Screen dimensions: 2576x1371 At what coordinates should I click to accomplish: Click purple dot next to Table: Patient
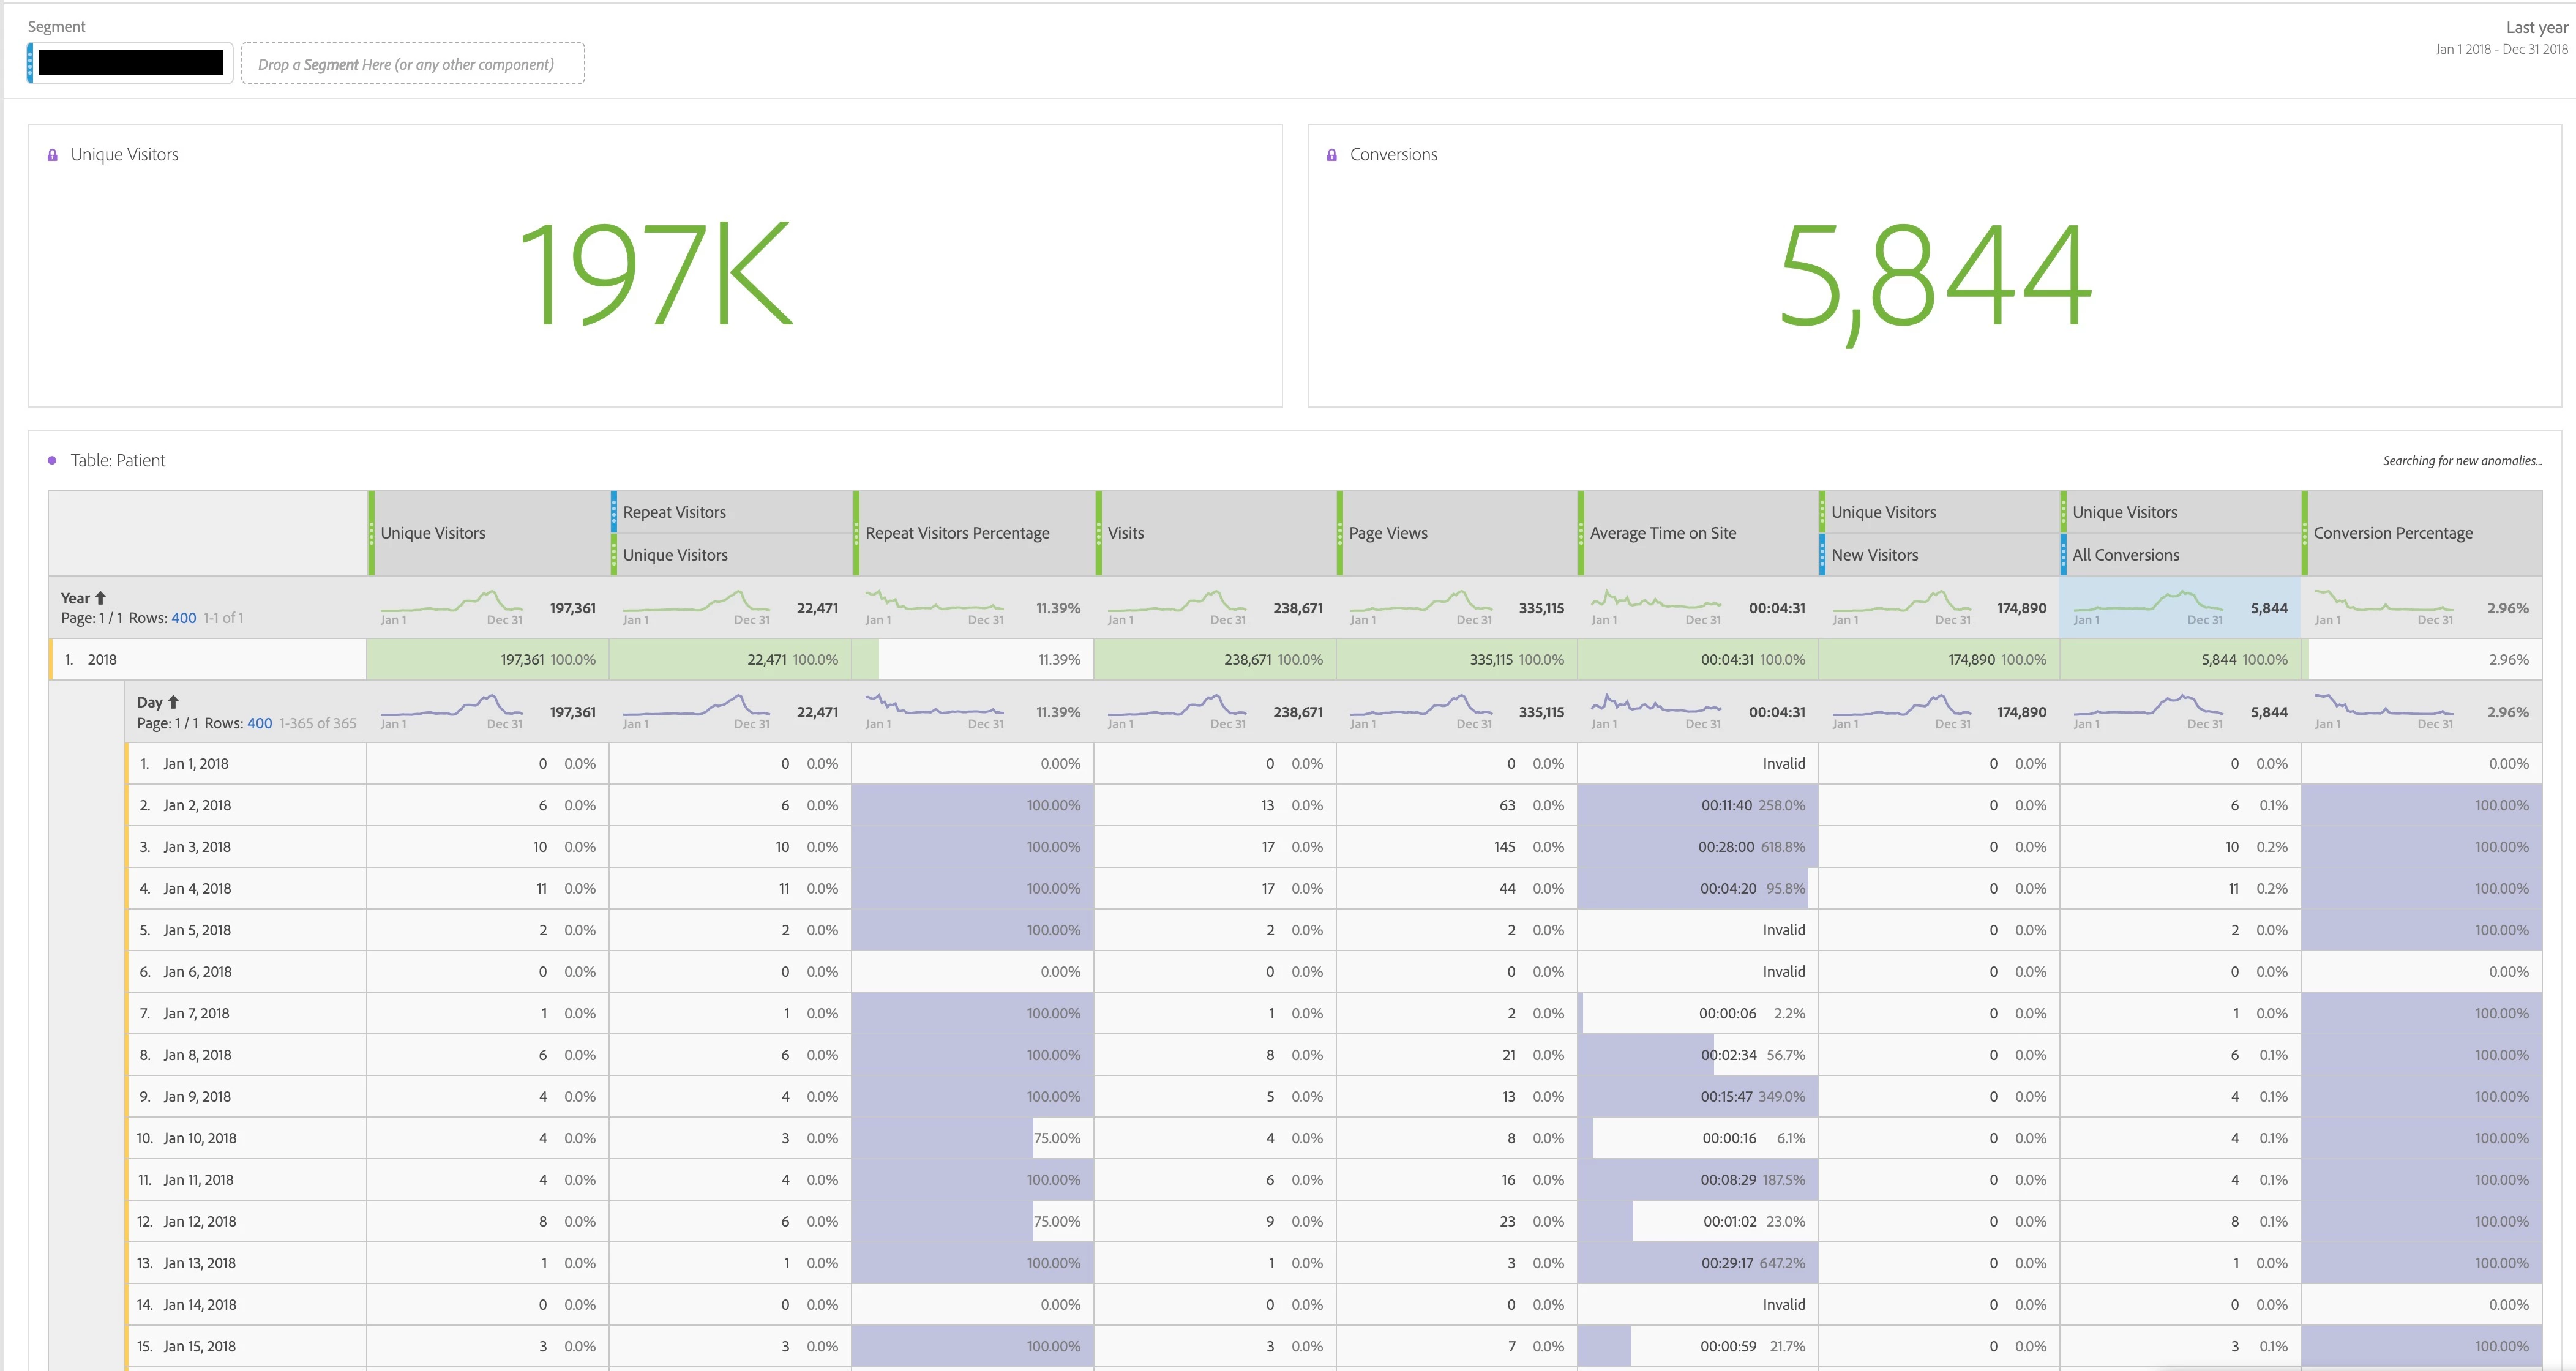[52, 460]
